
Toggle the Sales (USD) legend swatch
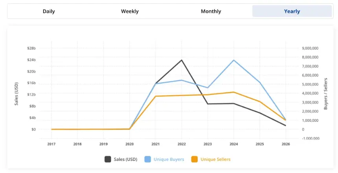click(108, 159)
